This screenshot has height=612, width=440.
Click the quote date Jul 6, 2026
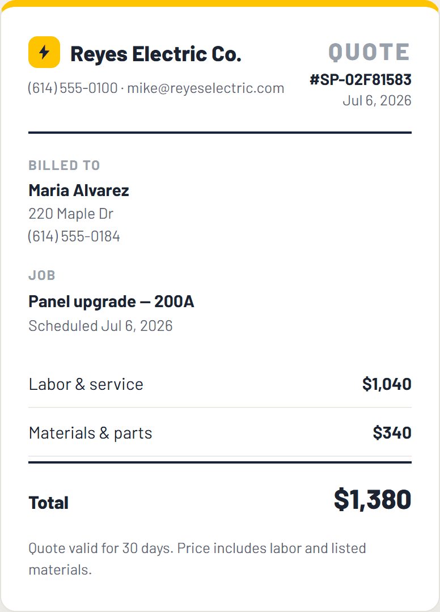pyautogui.click(x=377, y=101)
